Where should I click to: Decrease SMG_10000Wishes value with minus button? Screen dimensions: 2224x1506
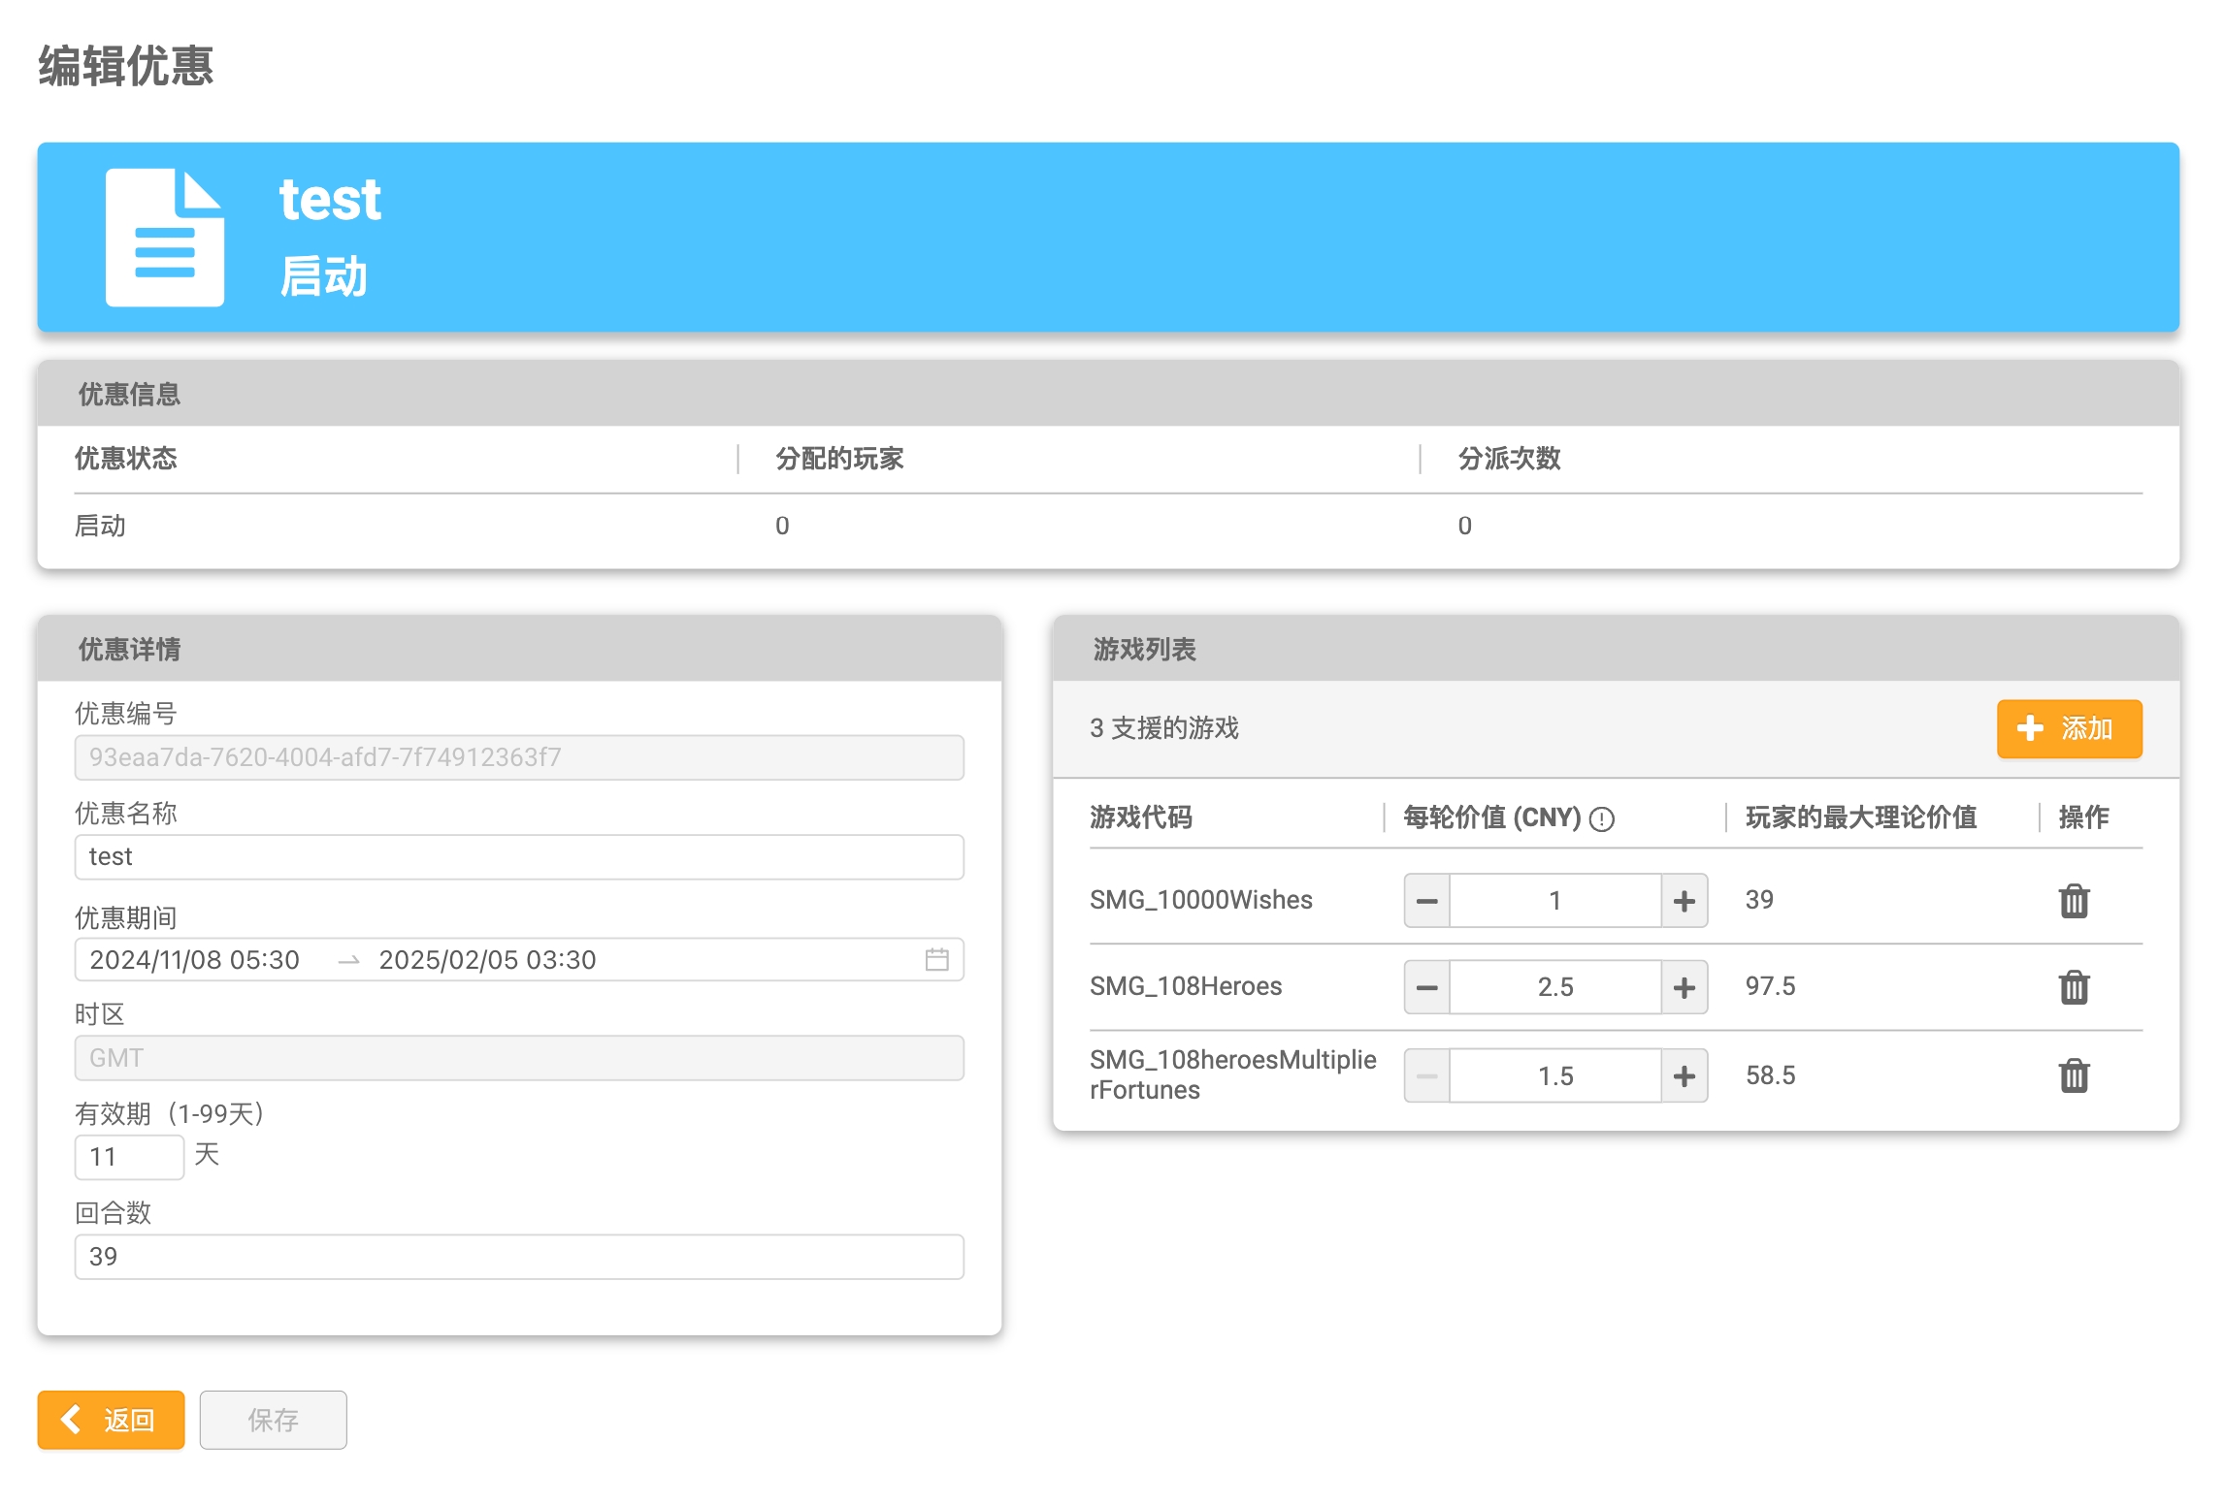pyautogui.click(x=1426, y=901)
